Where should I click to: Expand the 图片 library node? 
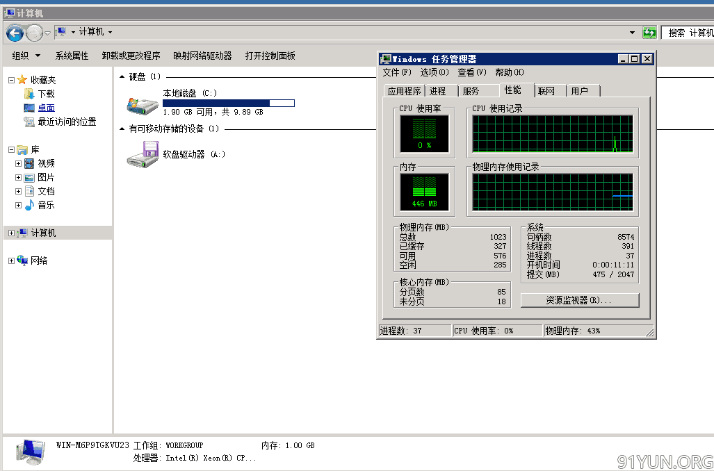[18, 177]
